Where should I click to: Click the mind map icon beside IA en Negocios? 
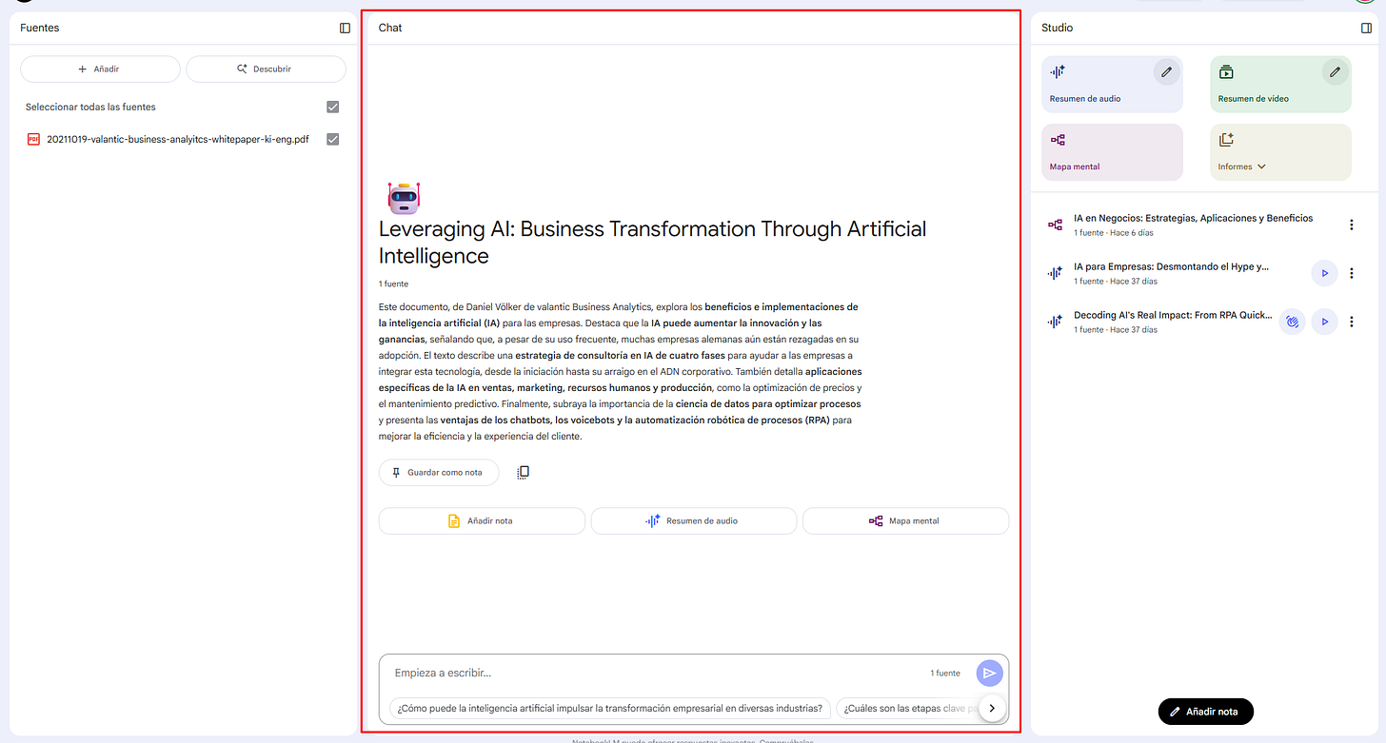point(1055,225)
